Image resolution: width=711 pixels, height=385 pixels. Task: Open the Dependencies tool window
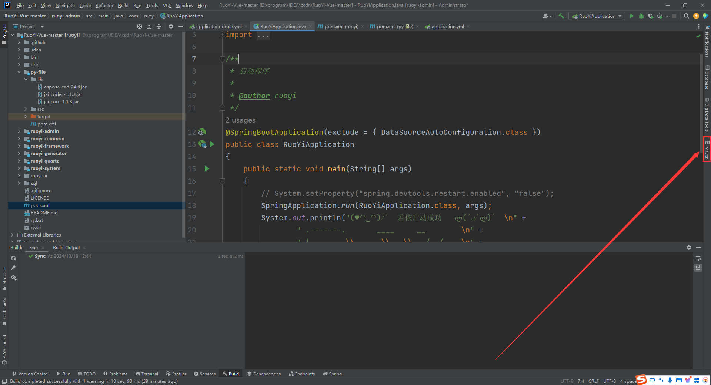pyautogui.click(x=264, y=374)
